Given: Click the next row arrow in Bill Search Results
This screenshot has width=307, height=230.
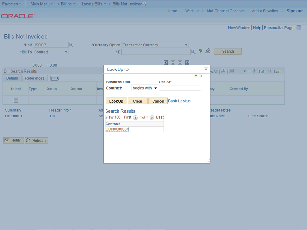Looking at the screenshot, I should (x=270, y=71).
